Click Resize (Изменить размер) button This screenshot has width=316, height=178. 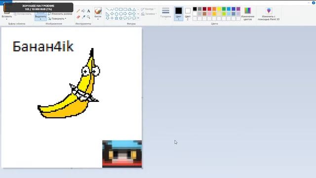[60, 14]
